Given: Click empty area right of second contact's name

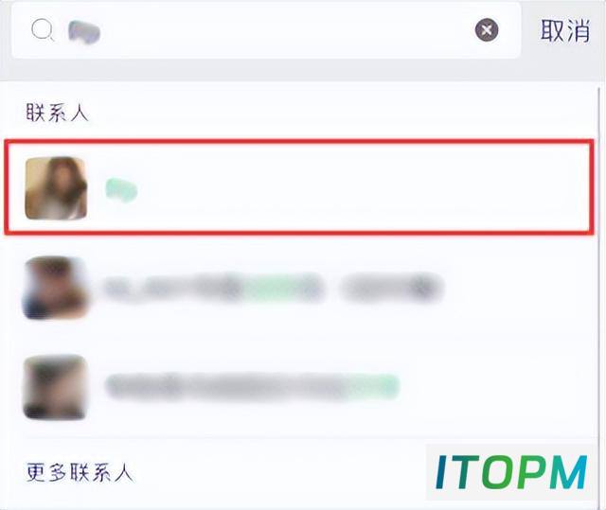Looking at the screenshot, I should click(x=518, y=288).
